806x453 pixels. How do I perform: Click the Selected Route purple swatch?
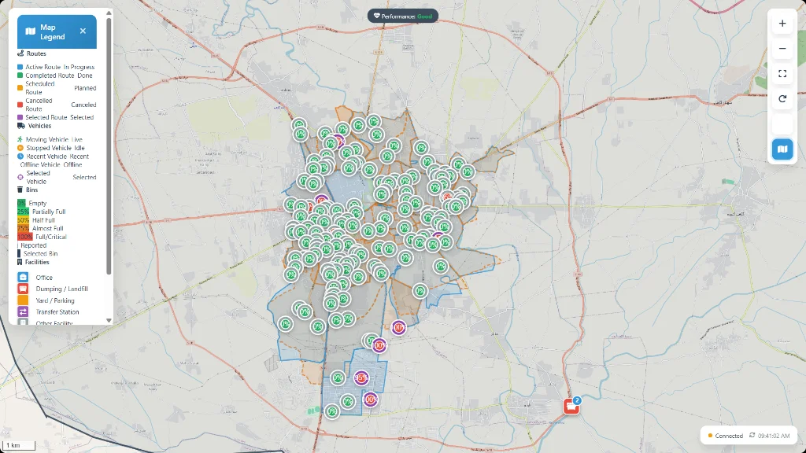20,117
